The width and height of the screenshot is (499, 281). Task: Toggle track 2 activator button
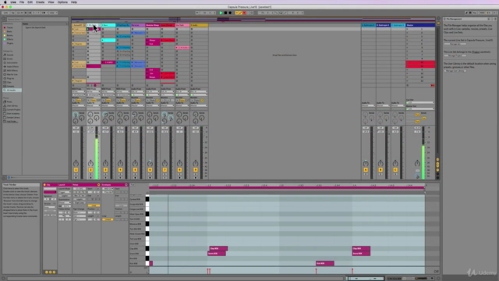[x=90, y=170]
